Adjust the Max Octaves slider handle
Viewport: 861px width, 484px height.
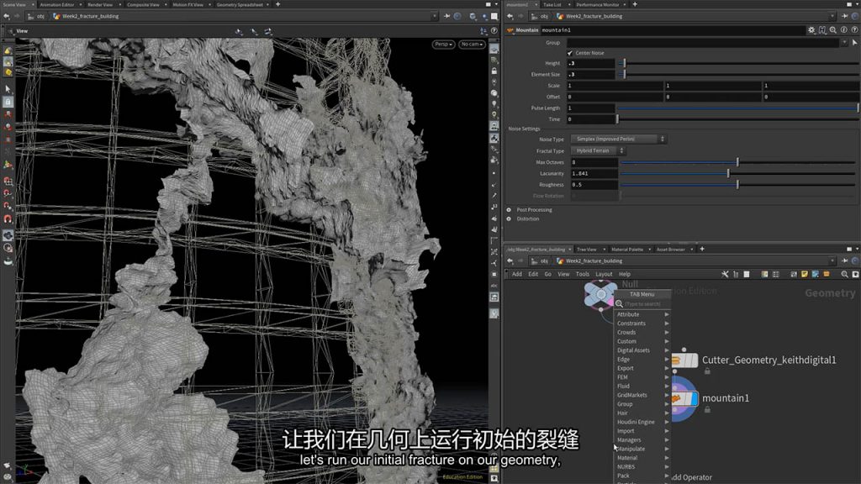pos(737,162)
